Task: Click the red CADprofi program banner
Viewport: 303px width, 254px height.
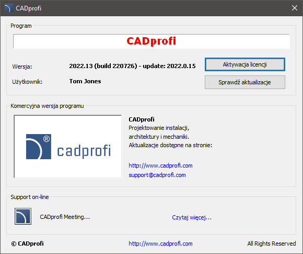Action: point(151,41)
